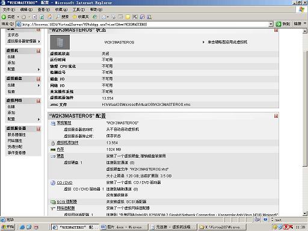Click the Refresh page icon

point(42,17)
